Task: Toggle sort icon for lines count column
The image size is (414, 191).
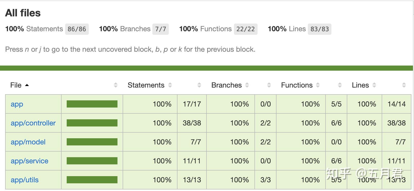Action: click(404, 85)
